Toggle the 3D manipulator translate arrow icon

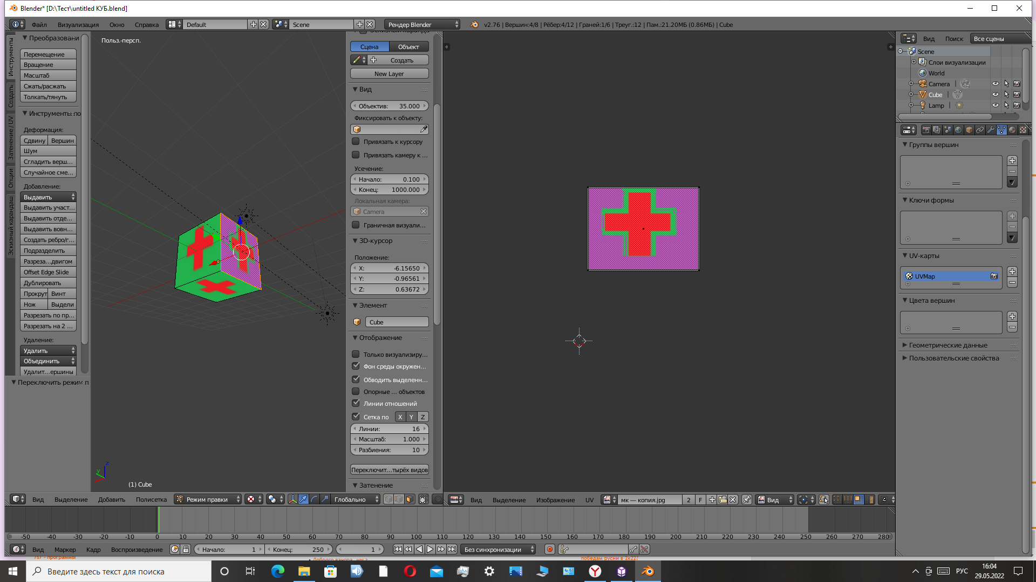tap(304, 500)
